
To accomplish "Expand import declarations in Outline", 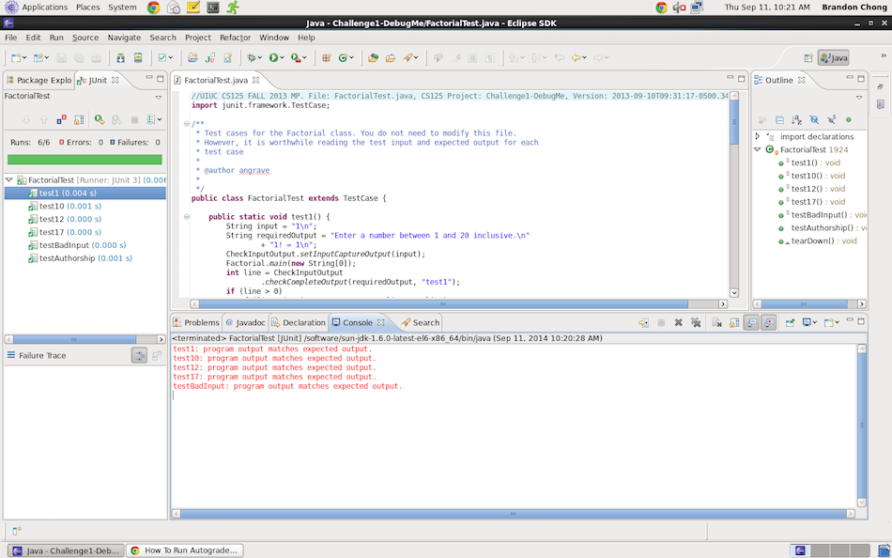I will click(x=758, y=137).
